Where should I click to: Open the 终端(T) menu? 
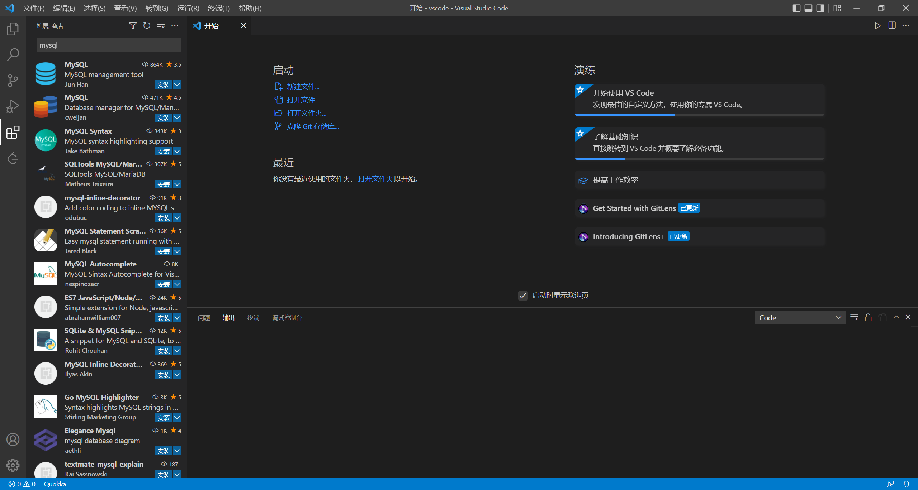[x=218, y=8]
